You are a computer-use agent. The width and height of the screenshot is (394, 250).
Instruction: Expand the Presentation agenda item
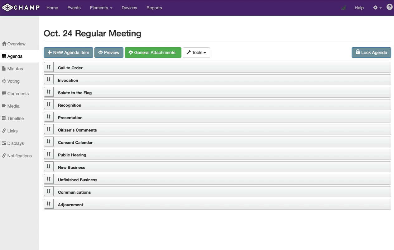[x=217, y=117]
